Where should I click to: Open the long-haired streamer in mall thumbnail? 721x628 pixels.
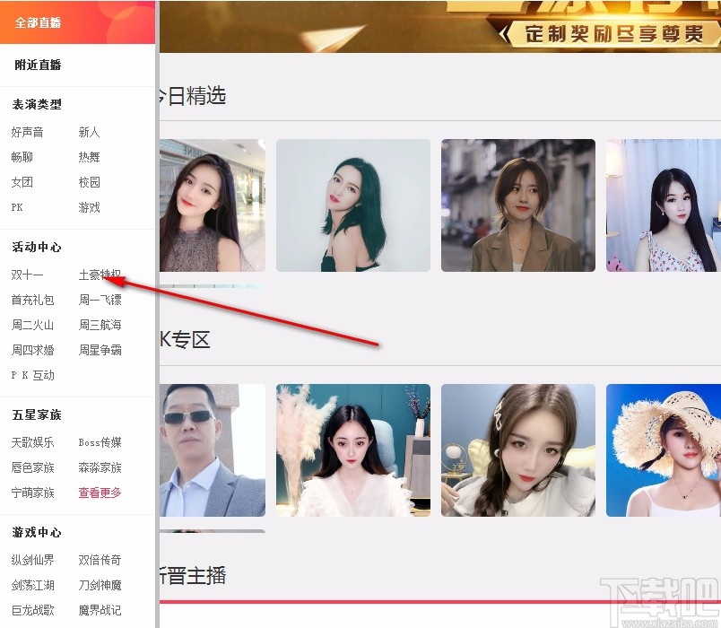tap(213, 205)
